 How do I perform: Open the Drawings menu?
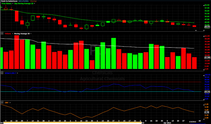pyautogui.click(x=33, y=1)
